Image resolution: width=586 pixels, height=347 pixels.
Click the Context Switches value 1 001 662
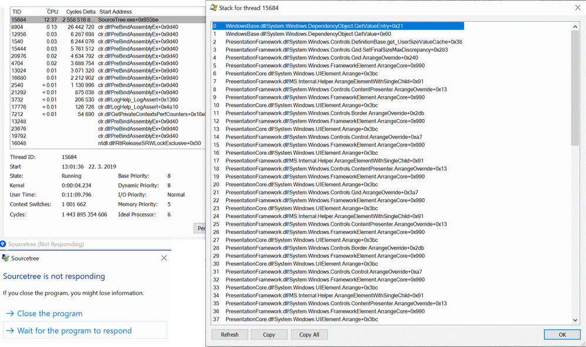(74, 205)
